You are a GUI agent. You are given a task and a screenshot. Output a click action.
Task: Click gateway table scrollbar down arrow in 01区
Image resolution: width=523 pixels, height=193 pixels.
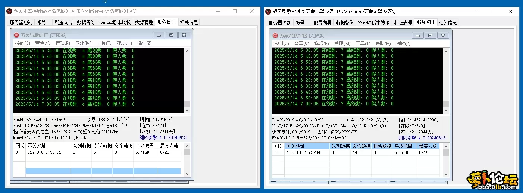[187, 173]
